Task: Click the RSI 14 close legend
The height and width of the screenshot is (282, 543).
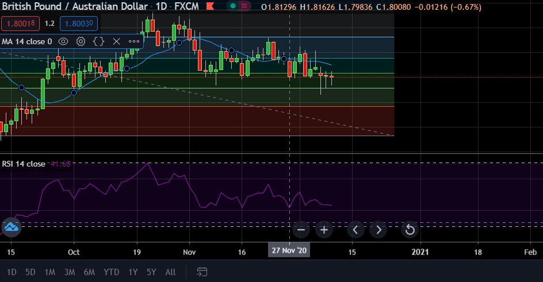Action: tap(24, 164)
